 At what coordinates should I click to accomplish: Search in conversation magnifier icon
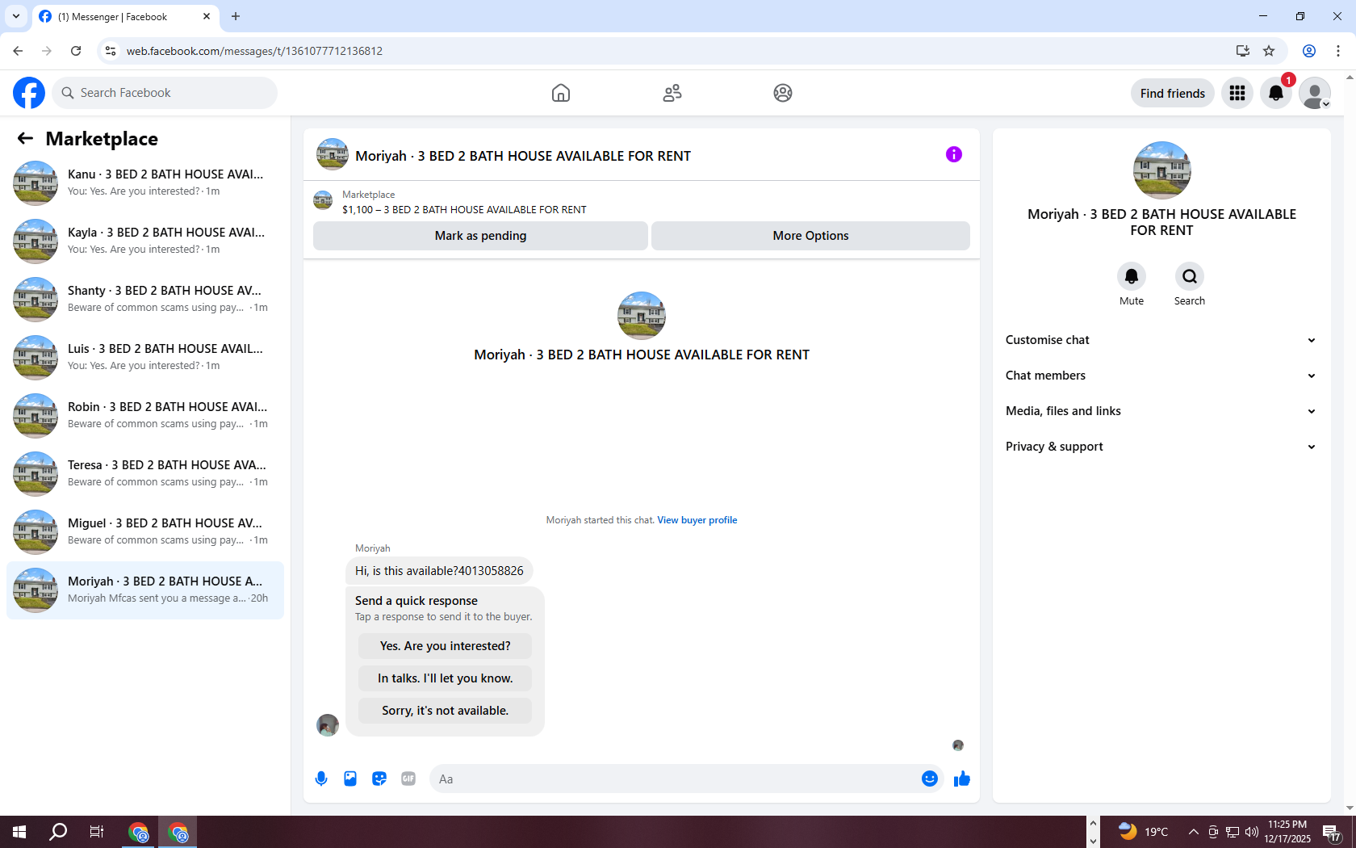1190,276
